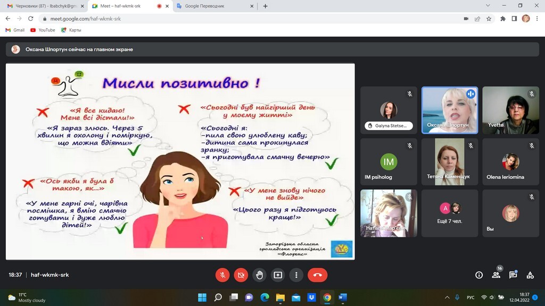Image resolution: width=545 pixels, height=306 pixels.
Task: Click the Chrome icon on the taskbar
Action: tap(327, 297)
